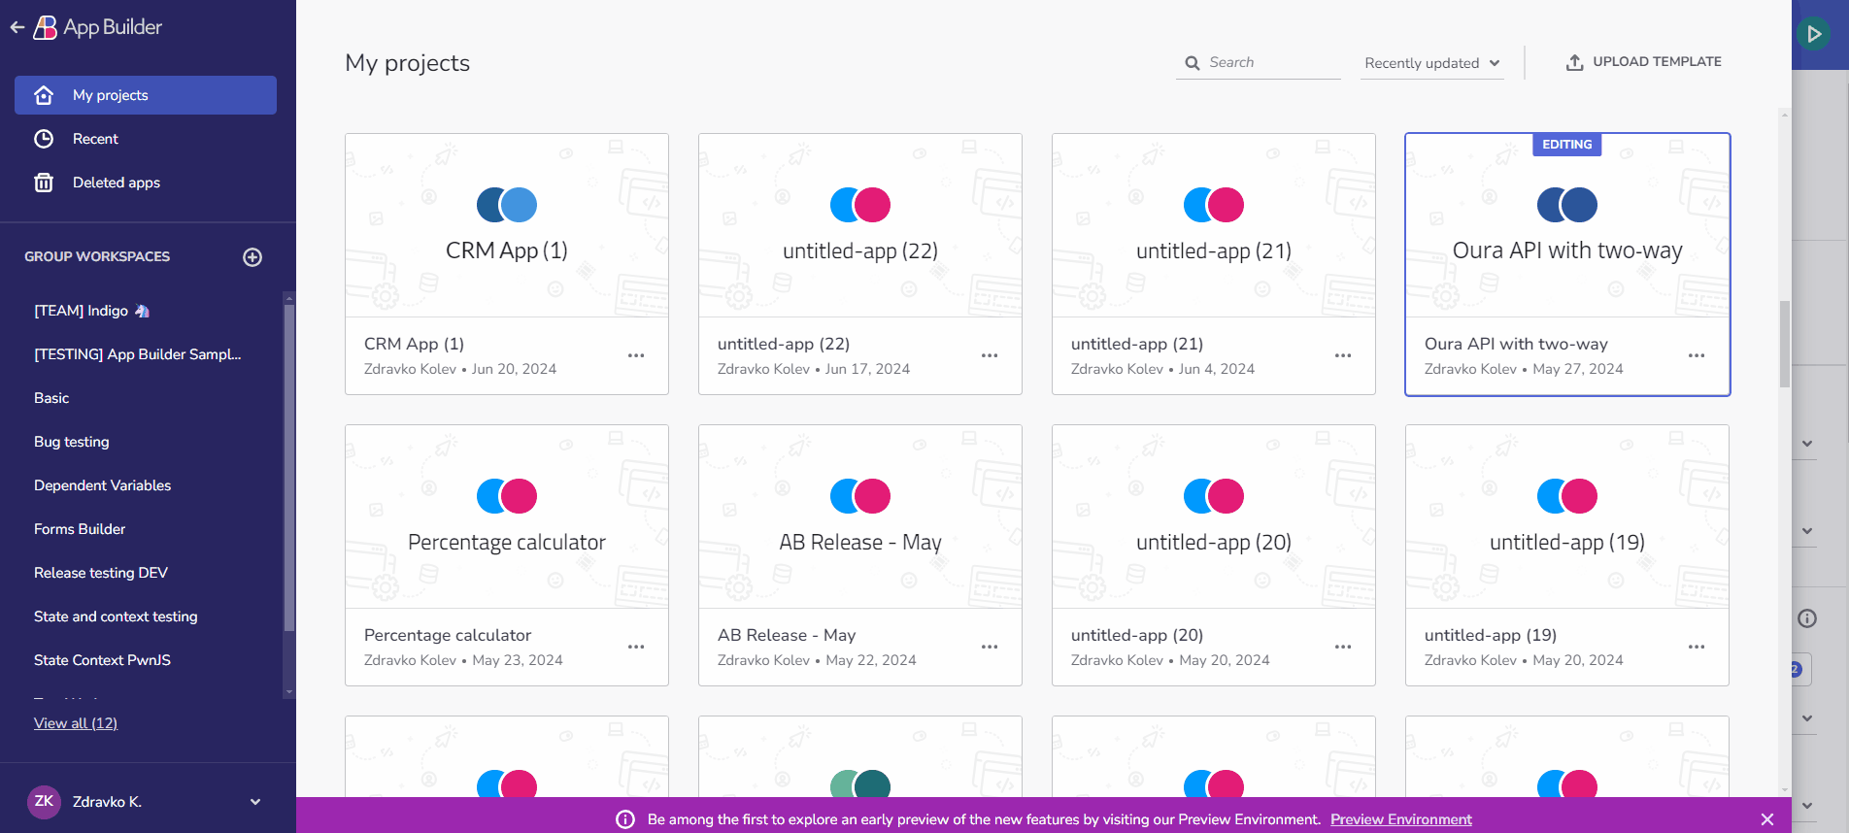Viewport: 1849px width, 833px height.
Task: Click the My projects page heading
Action: (x=408, y=63)
